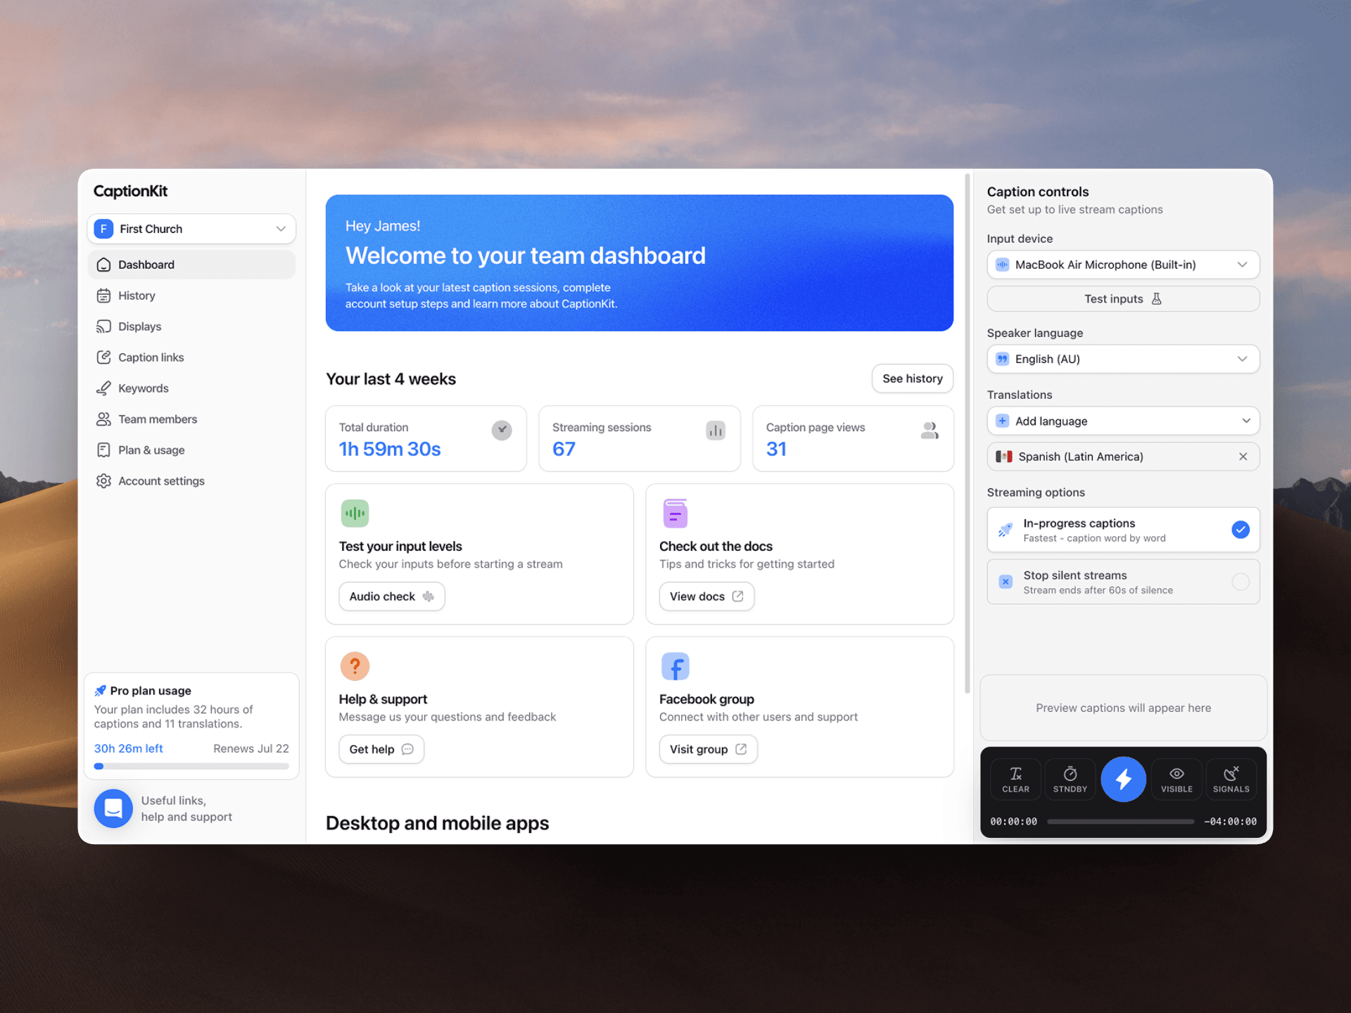Viewport: 1351px width, 1013px height.
Task: Click the CLEAR captions icon
Action: [x=1015, y=779]
